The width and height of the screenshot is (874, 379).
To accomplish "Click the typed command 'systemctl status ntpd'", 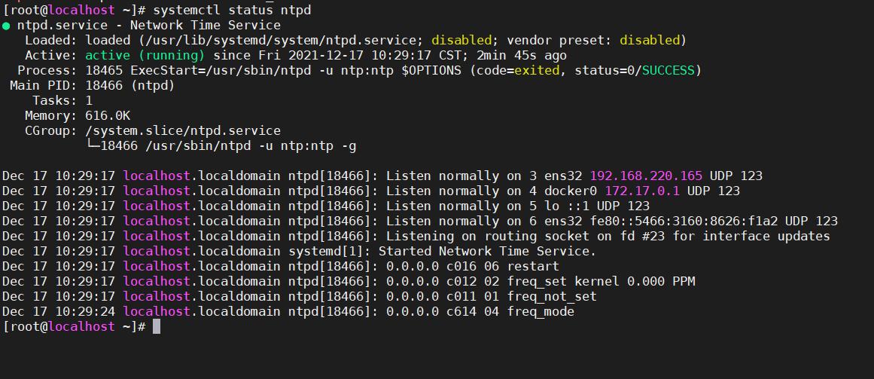I will tap(232, 10).
